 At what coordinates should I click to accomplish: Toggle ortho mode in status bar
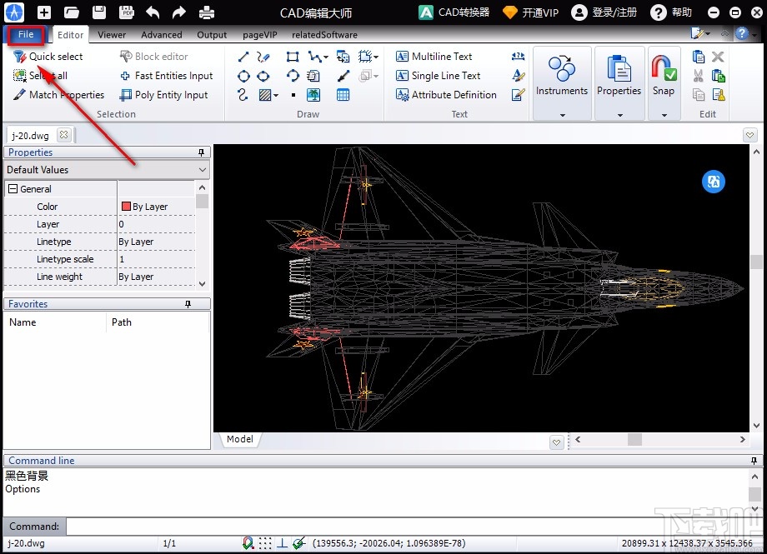[x=282, y=543]
